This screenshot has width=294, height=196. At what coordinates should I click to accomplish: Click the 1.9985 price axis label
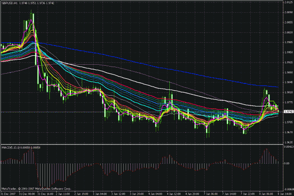[289, 42]
